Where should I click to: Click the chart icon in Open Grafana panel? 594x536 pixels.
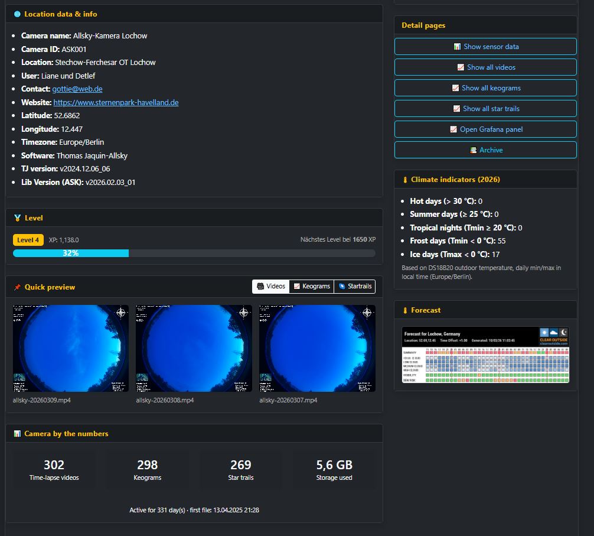[453, 129]
